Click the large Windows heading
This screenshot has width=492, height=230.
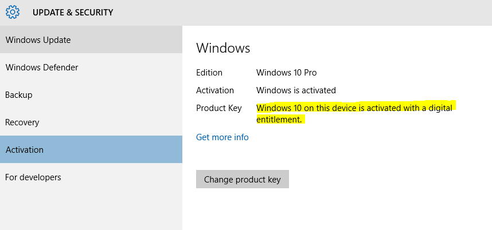pyautogui.click(x=223, y=48)
